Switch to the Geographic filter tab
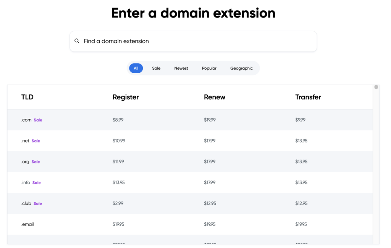This screenshot has height=248, width=391. pyautogui.click(x=241, y=68)
